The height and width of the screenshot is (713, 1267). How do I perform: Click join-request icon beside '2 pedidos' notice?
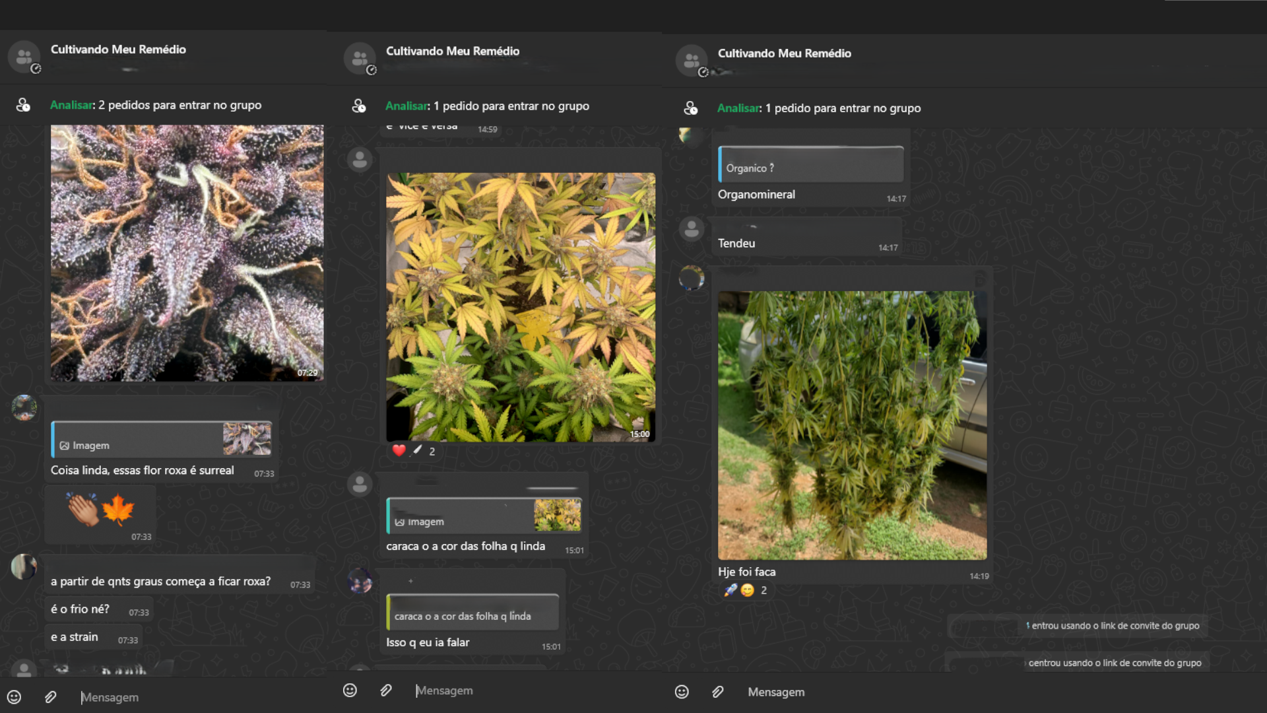[x=23, y=105]
